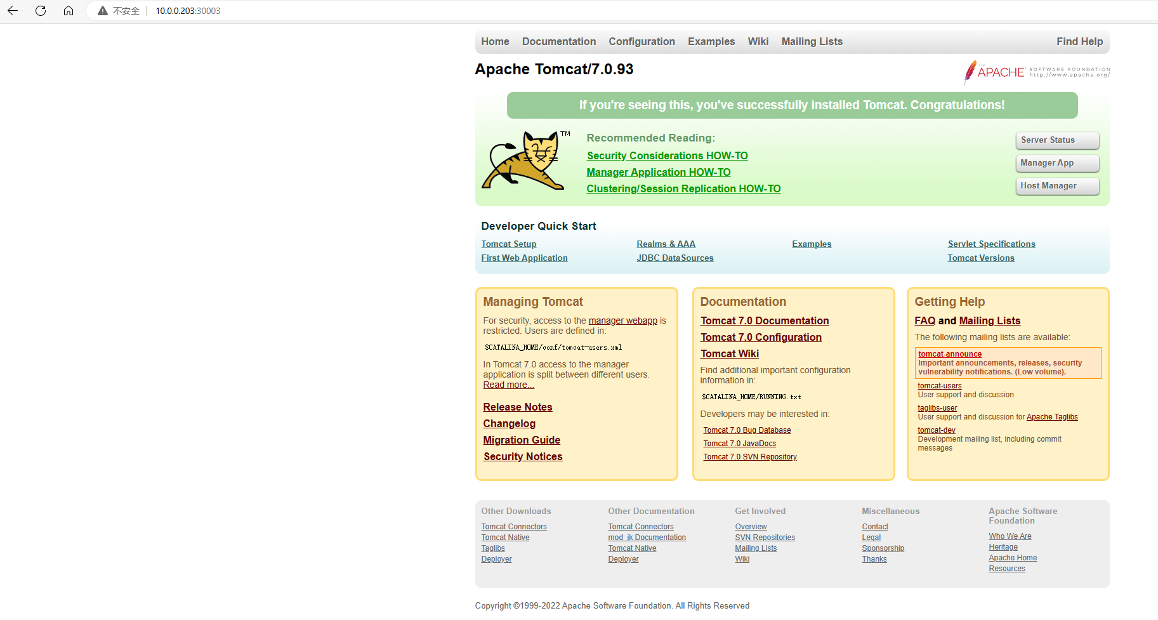Image resolution: width=1158 pixels, height=620 pixels.
Task: Open Tomcat 7.0 SVN Repository link
Action: tap(750, 457)
